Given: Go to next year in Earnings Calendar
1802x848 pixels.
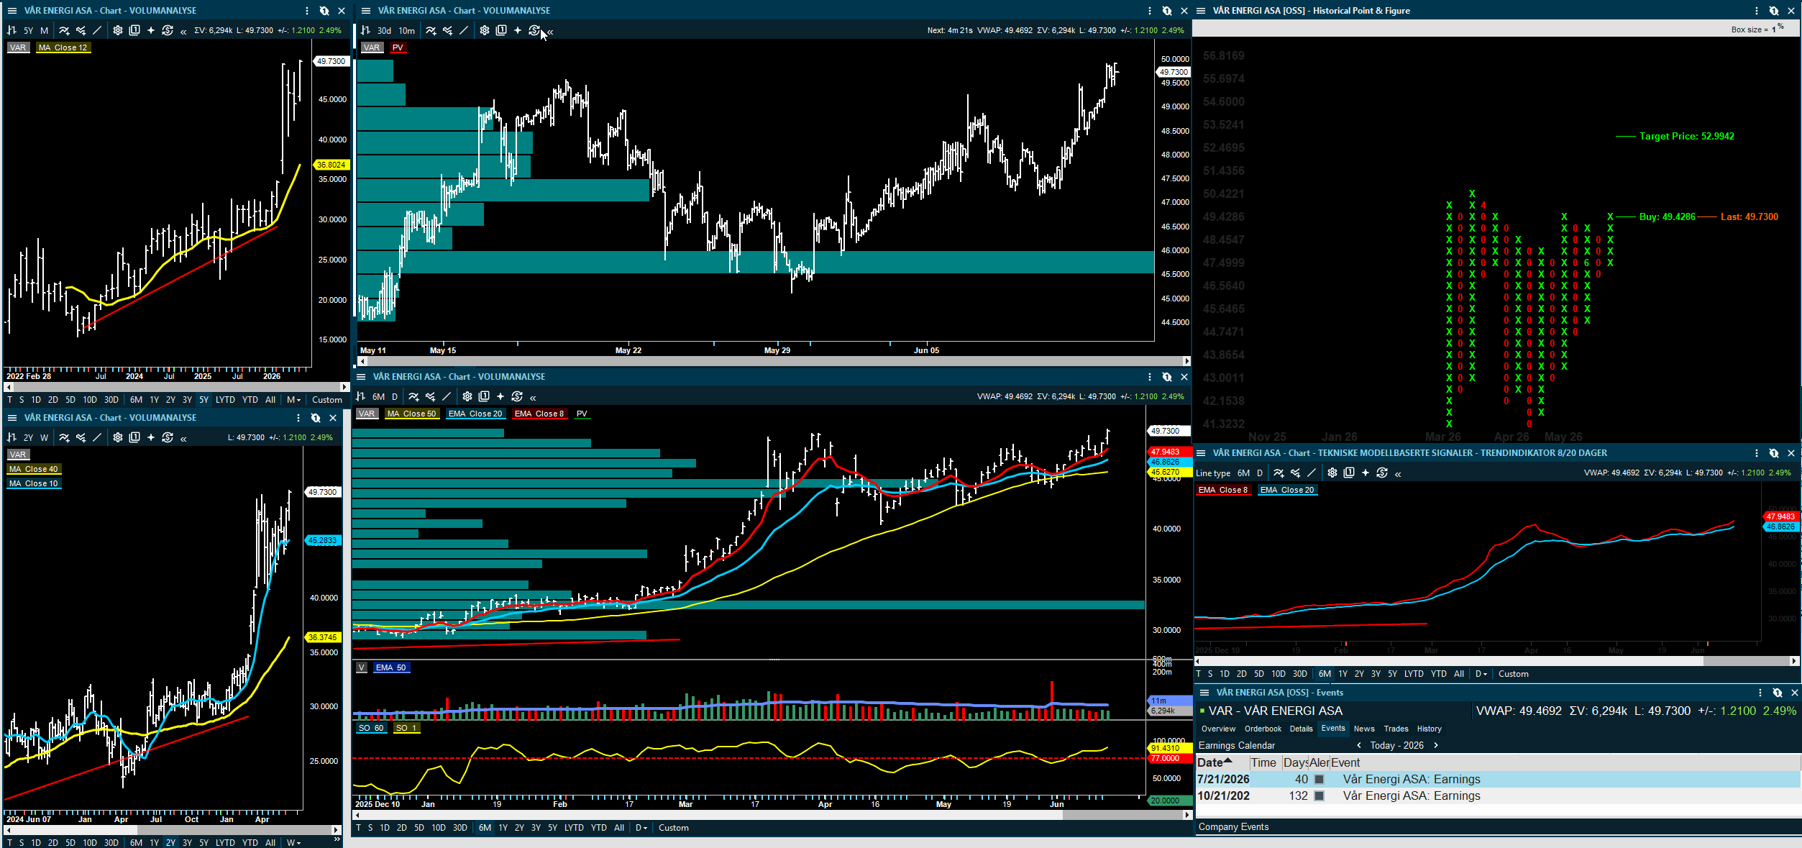Looking at the screenshot, I should (1436, 745).
